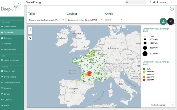Click the large red bubble on map
The width and height of the screenshot is (177, 110).
point(90,74)
